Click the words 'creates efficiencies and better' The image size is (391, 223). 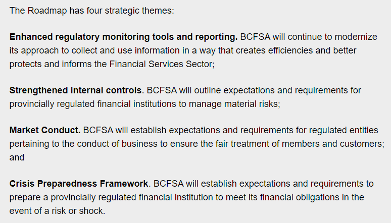pos(296,50)
